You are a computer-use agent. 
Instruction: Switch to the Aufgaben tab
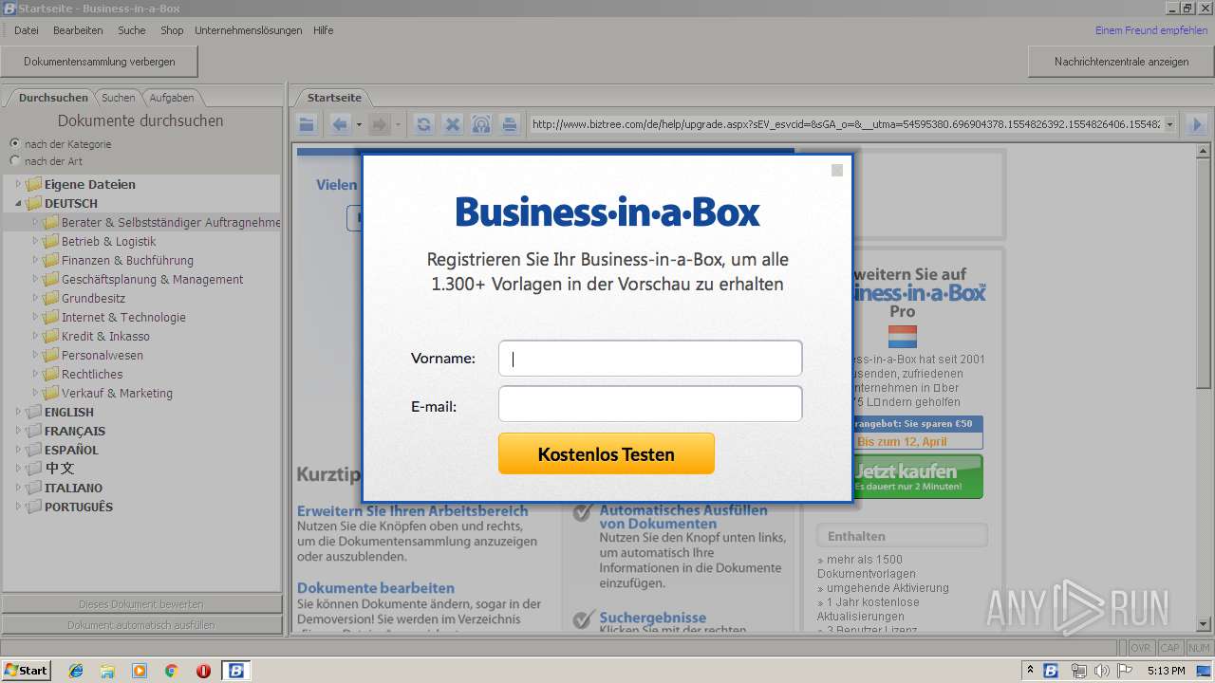(172, 98)
